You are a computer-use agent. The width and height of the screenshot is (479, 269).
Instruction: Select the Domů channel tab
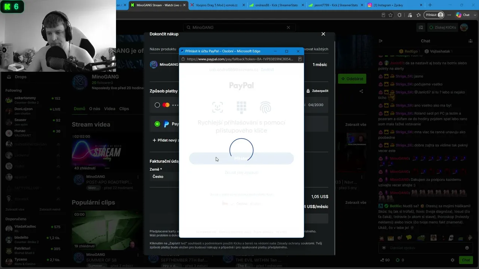point(79,109)
